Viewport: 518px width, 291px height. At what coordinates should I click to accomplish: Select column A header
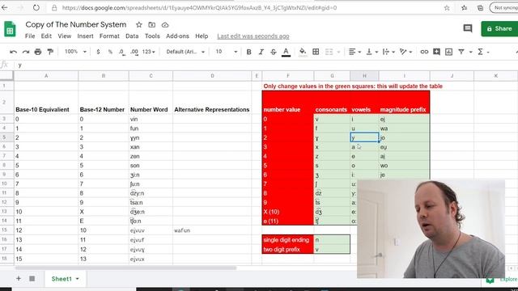[46, 76]
